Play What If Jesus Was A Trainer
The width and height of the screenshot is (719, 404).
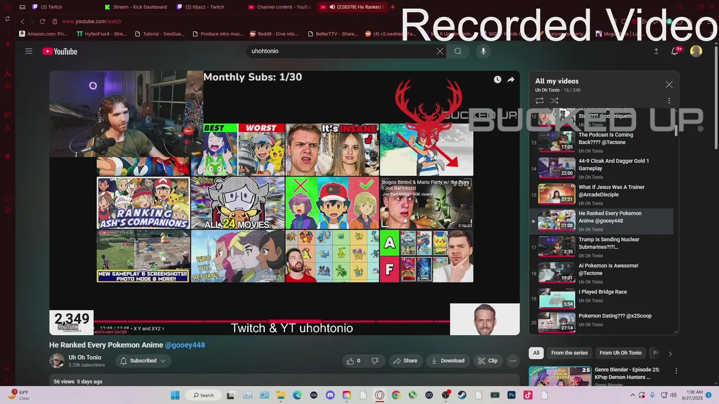pos(602,195)
